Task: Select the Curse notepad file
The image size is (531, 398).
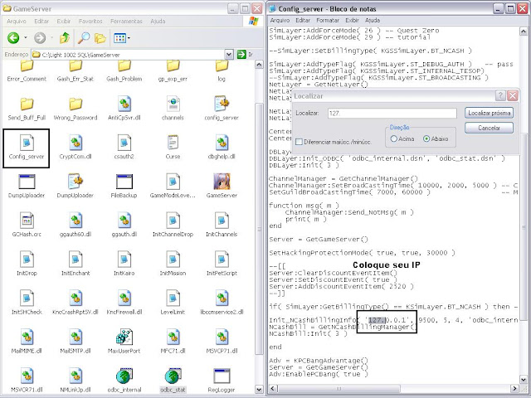Action: pos(173,148)
